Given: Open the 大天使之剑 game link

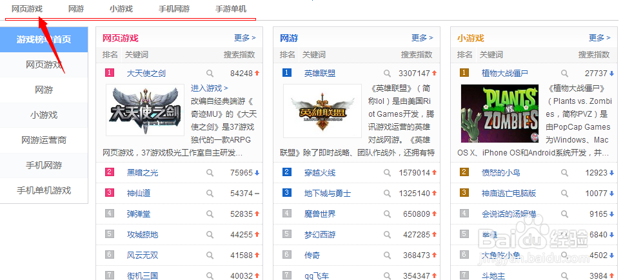Looking at the screenshot, I should (146, 74).
